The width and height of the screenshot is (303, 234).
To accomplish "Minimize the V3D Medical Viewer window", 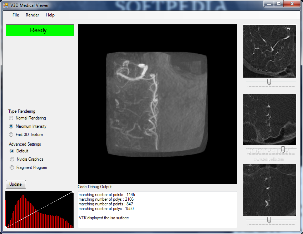I will tap(269, 4).
